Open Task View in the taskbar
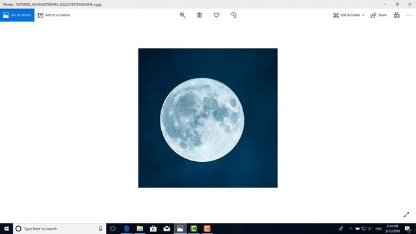Image resolution: width=416 pixels, height=234 pixels. pos(112,228)
